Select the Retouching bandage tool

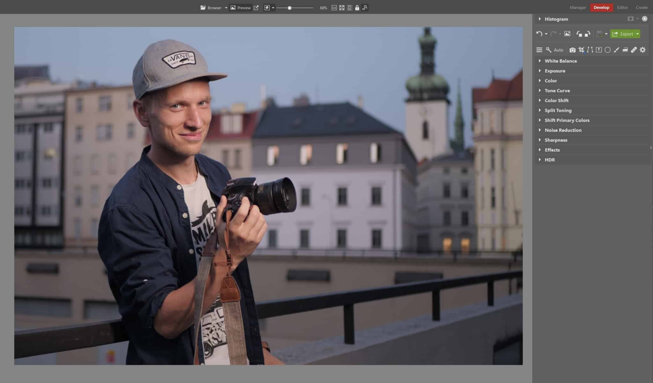[634, 50]
